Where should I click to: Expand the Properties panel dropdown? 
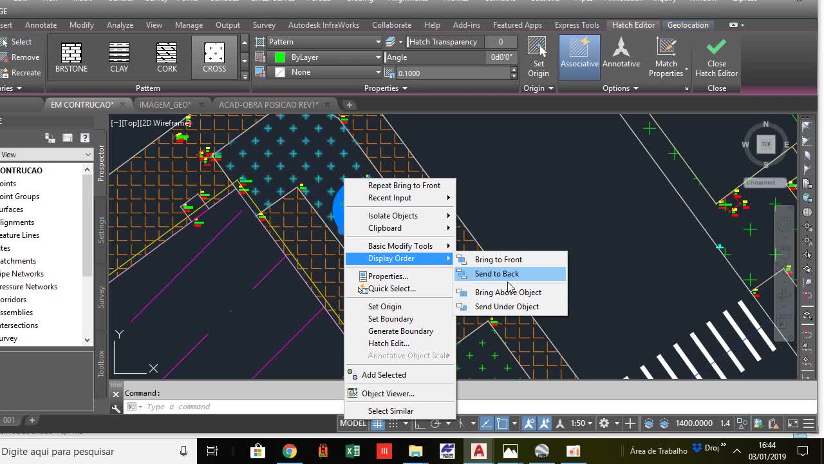(385, 88)
